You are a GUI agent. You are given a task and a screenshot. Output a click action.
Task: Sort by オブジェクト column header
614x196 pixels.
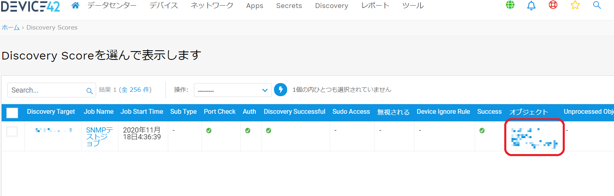pos(529,112)
